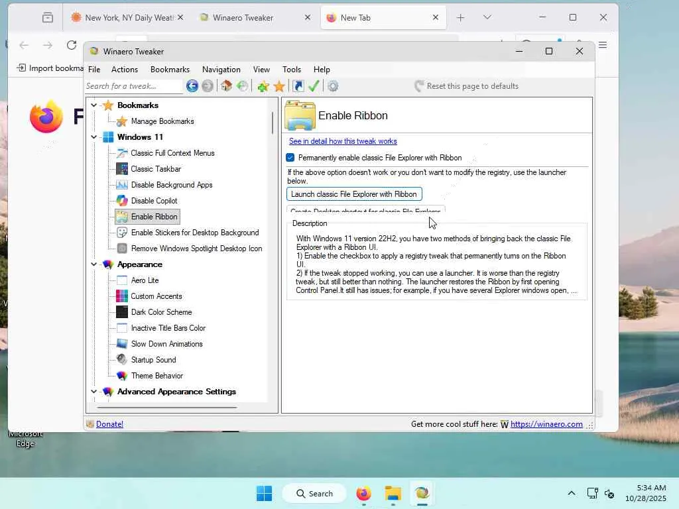Select Classic Full Context Menus tweak
This screenshot has height=509, width=679.
(172, 153)
